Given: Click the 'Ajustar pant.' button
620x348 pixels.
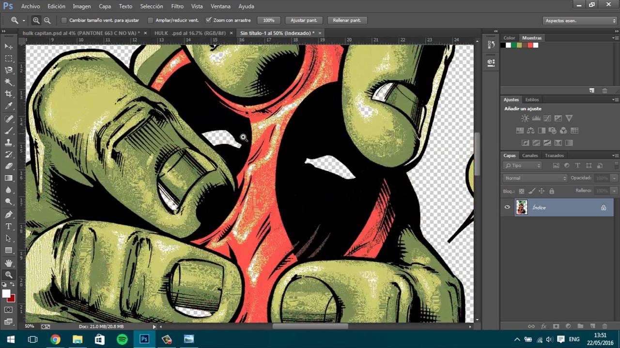Looking at the screenshot, I should [x=304, y=20].
